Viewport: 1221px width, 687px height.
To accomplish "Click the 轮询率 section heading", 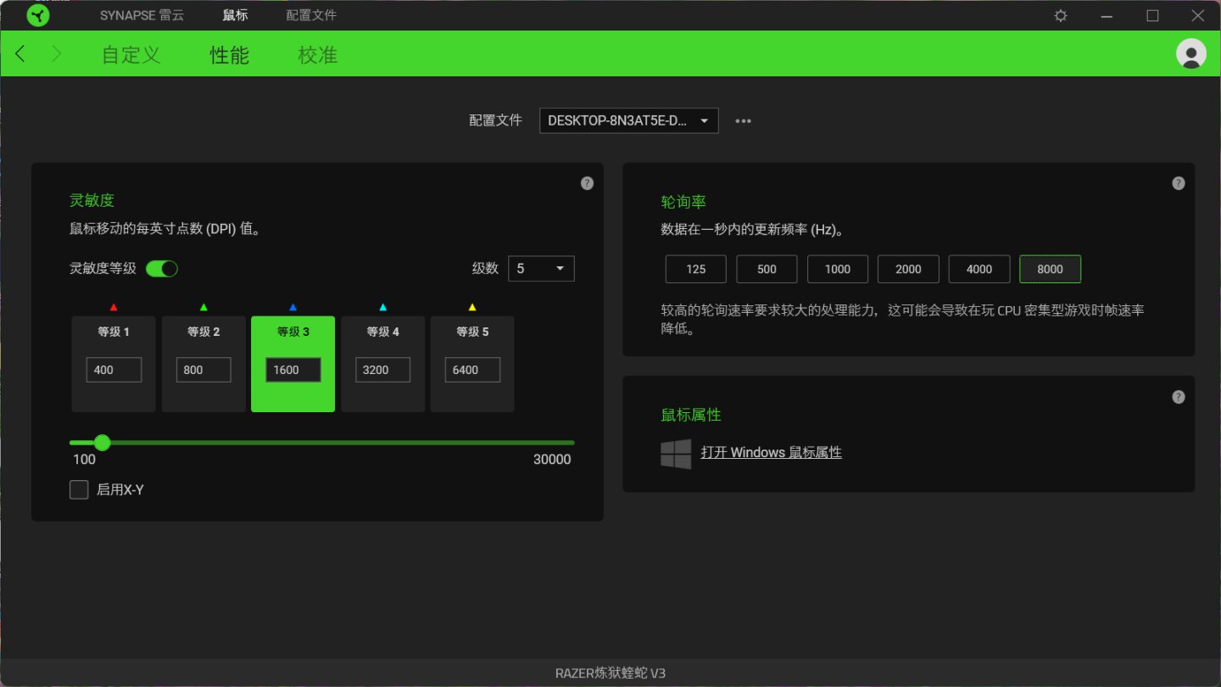I will click(x=683, y=202).
